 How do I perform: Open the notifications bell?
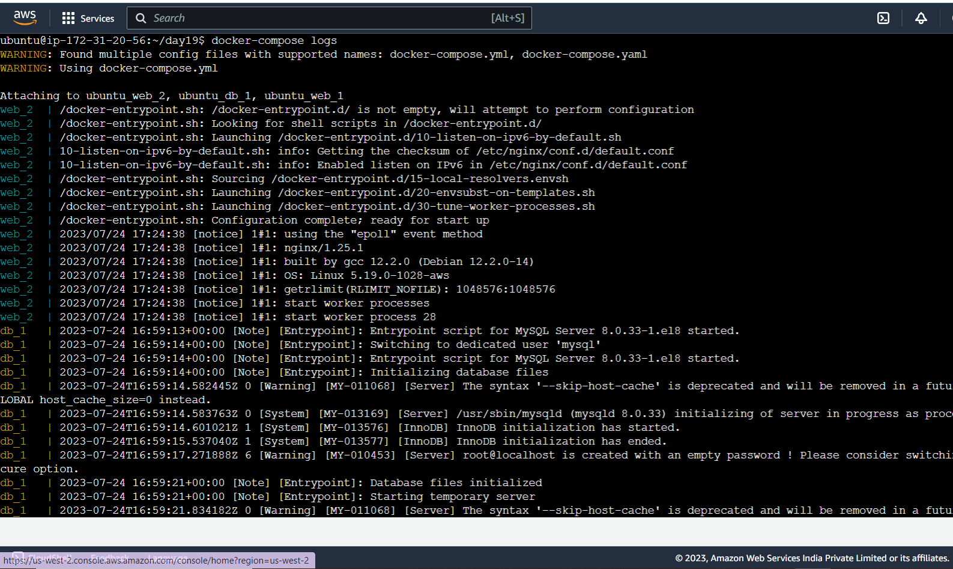(x=921, y=18)
